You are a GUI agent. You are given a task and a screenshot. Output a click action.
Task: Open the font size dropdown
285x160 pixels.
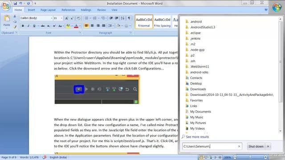pyautogui.click(x=61, y=18)
